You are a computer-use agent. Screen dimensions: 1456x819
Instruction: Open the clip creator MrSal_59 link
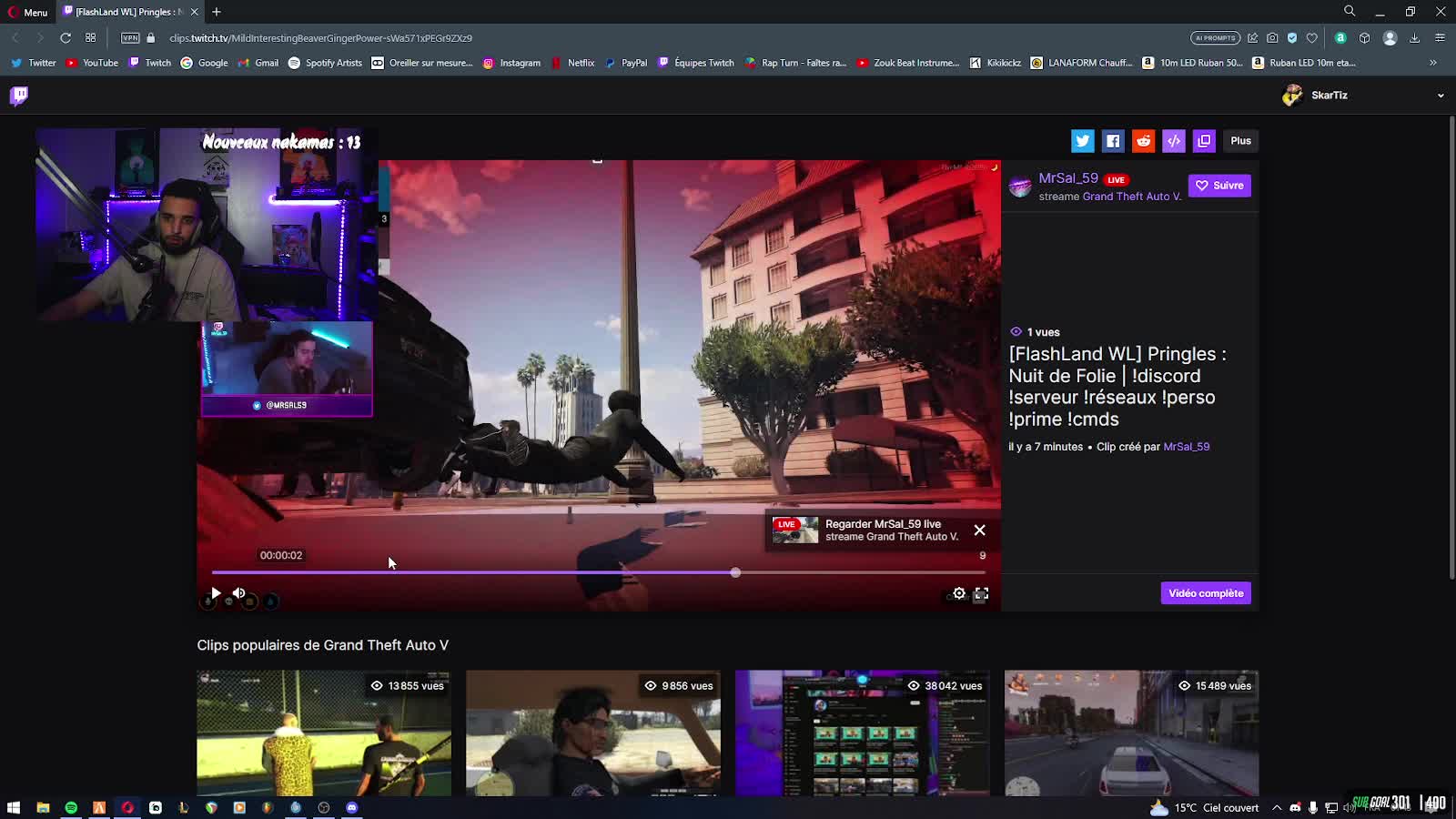pyautogui.click(x=1187, y=447)
